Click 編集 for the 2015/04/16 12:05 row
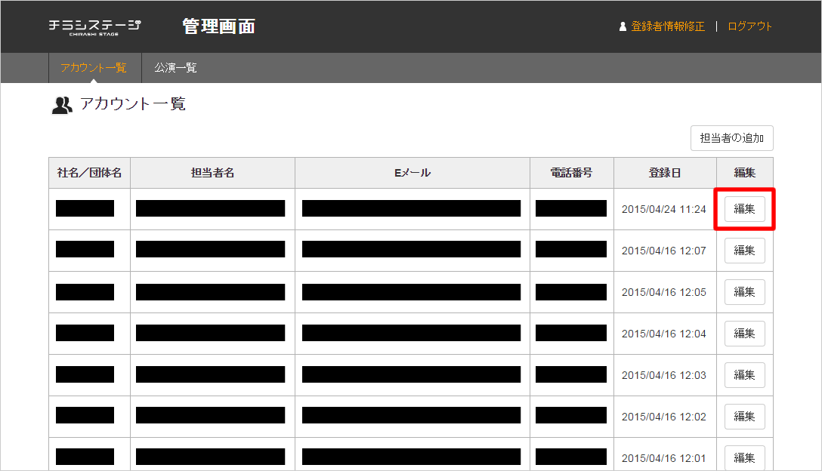822x471 pixels. pyautogui.click(x=744, y=292)
